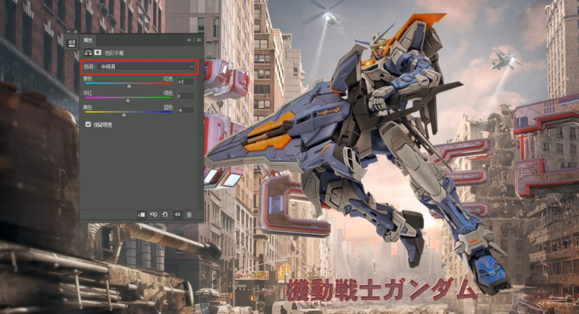Click the cyan-red value field showing +3
This screenshot has height=314, width=579.
185,81
